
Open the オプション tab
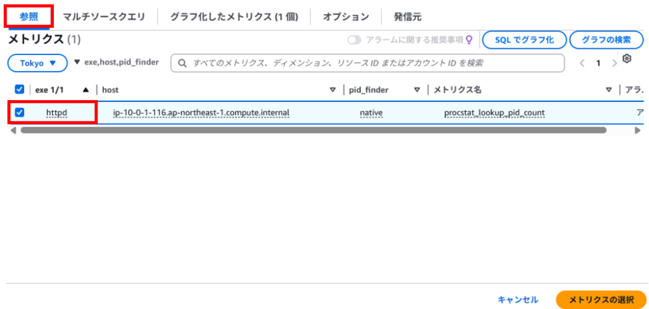(346, 17)
